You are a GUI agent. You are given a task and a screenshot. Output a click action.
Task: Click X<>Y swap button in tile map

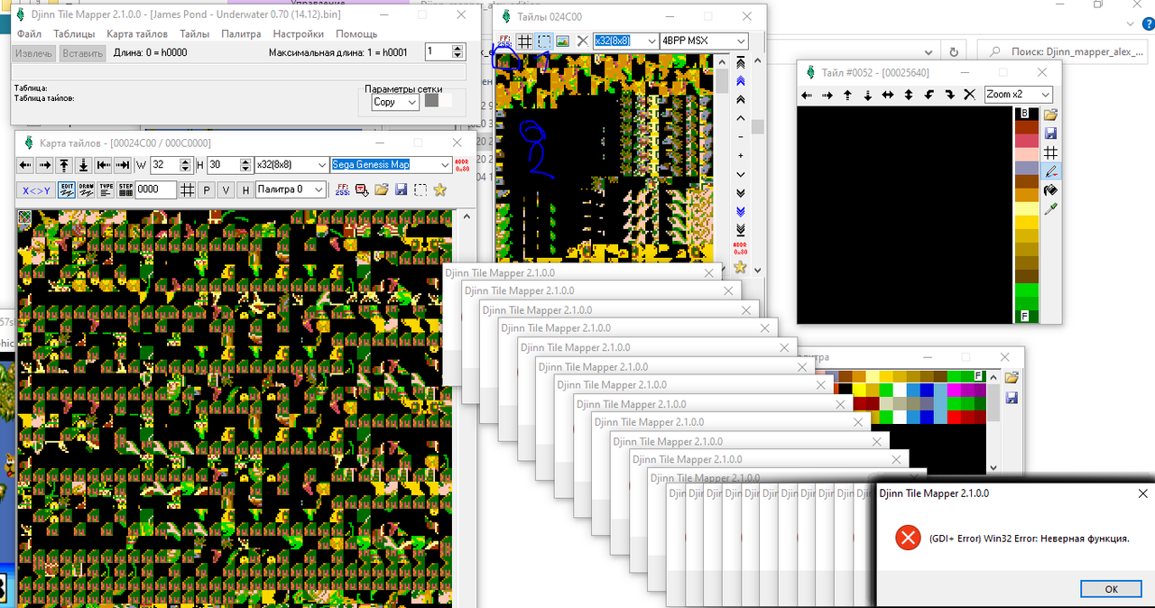click(x=35, y=189)
